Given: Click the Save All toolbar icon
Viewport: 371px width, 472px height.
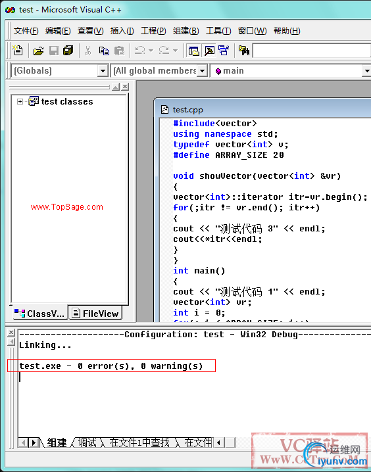Looking at the screenshot, I should tap(68, 51).
